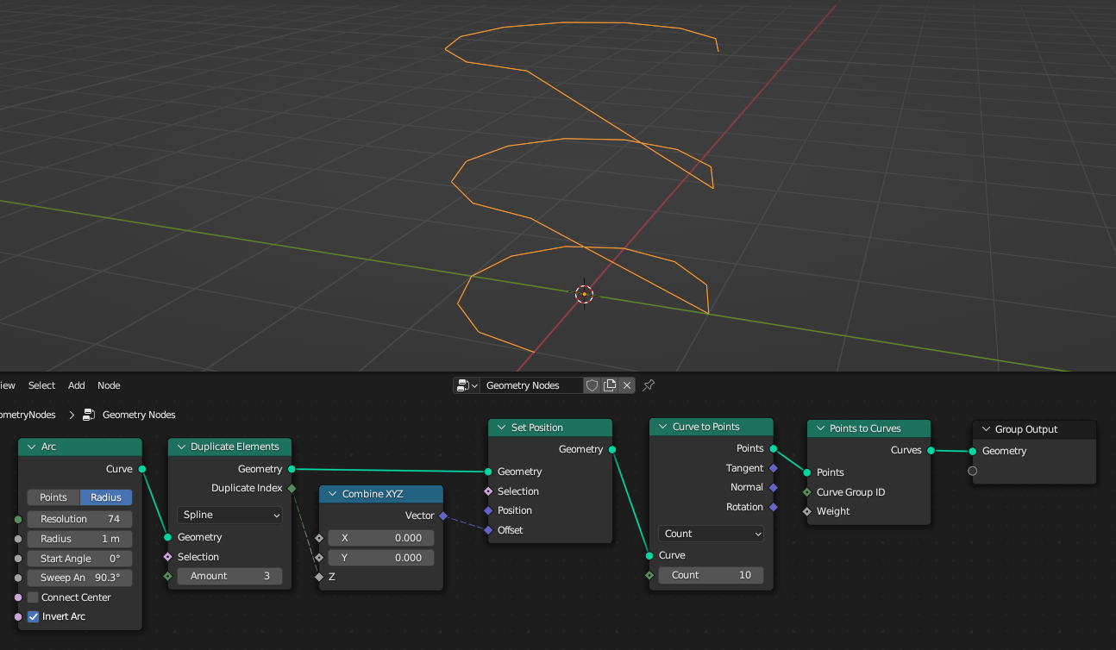
Task: Toggle fake user with the shield icon
Action: [x=592, y=384]
